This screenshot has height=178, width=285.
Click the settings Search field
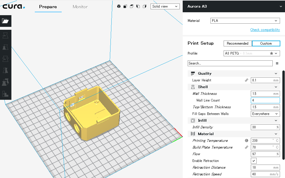[230, 63]
